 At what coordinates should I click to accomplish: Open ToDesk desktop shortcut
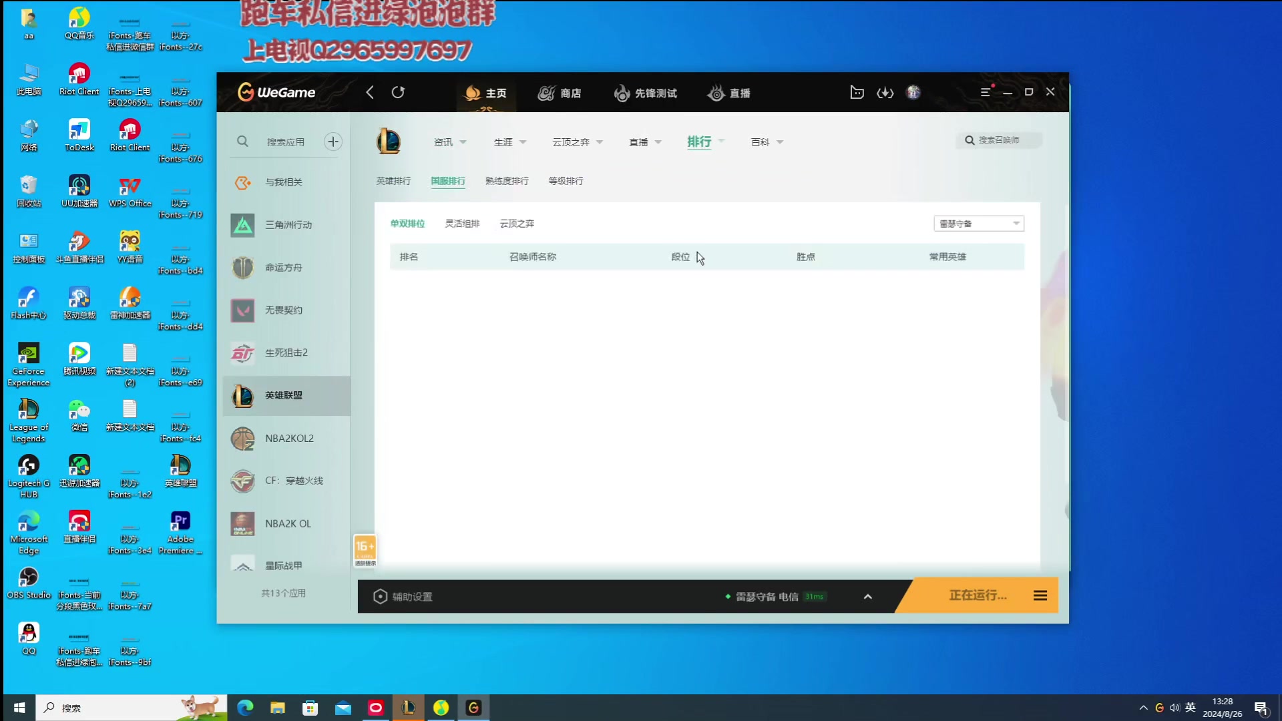[79, 136]
